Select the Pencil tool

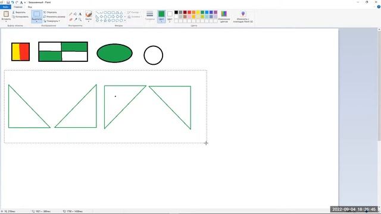click(x=71, y=14)
